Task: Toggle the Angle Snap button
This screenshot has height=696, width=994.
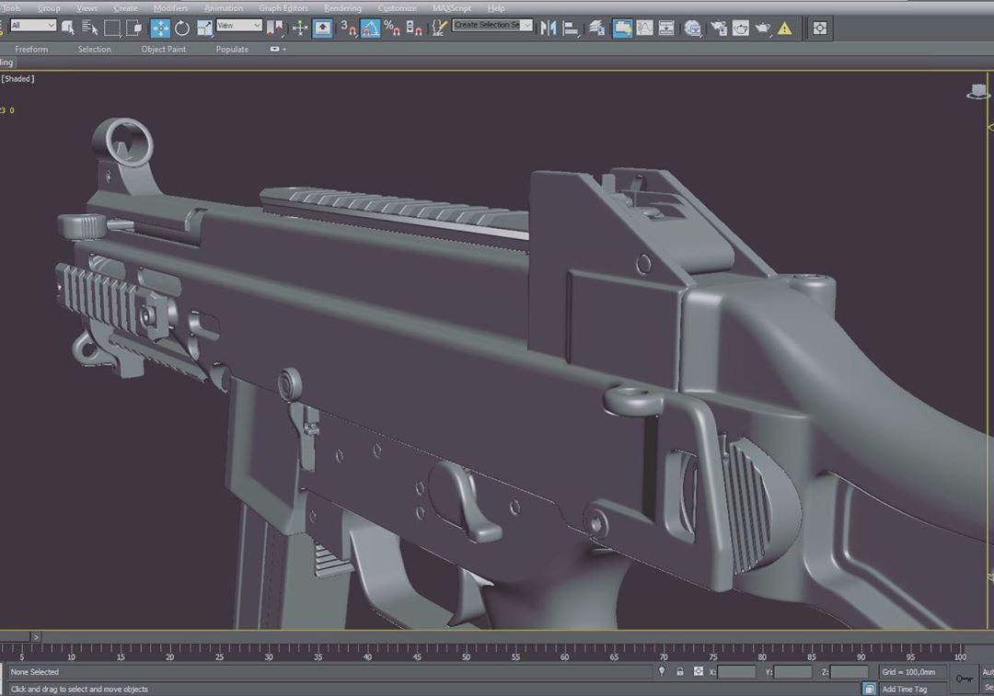Action: point(370,28)
